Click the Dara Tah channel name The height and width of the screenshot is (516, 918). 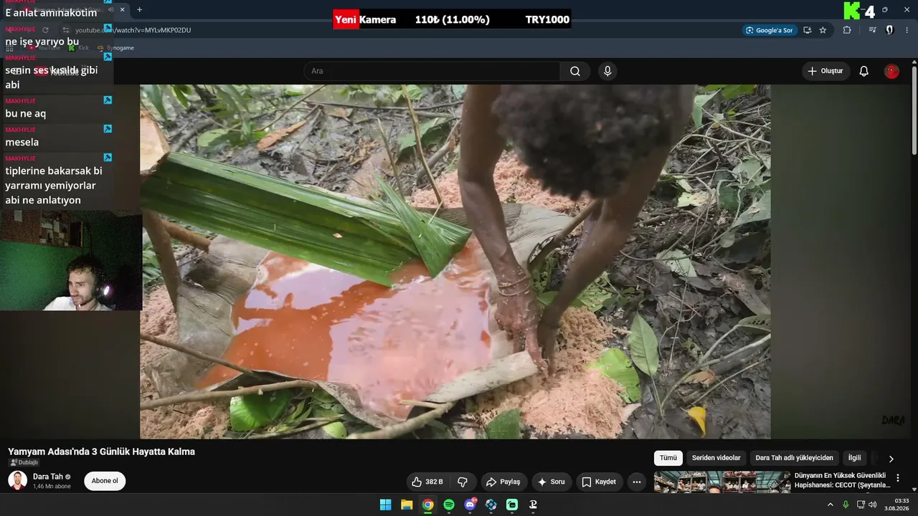click(x=48, y=477)
